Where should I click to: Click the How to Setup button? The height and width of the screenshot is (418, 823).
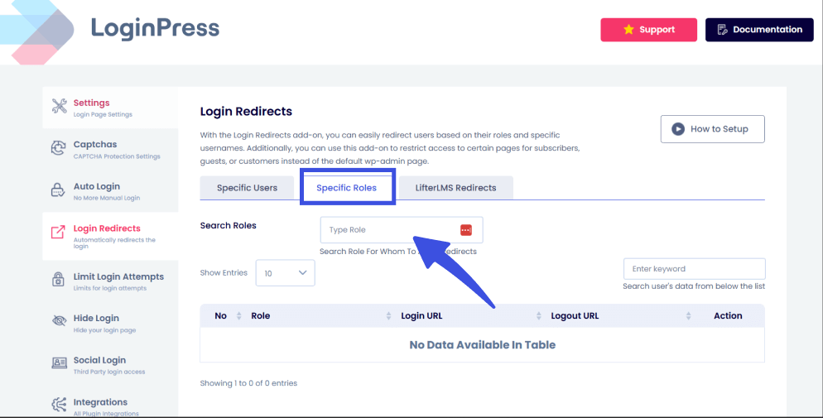pyautogui.click(x=712, y=129)
